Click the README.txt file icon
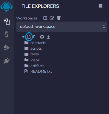The image size is (109, 114). (26, 72)
